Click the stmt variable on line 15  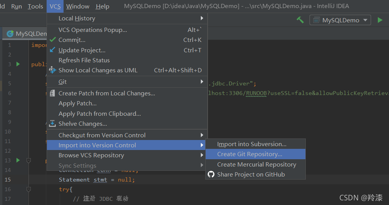coord(100,180)
